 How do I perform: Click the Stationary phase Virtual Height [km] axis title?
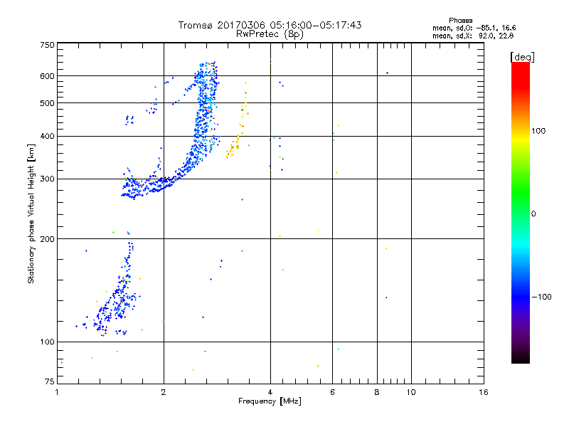31,213
